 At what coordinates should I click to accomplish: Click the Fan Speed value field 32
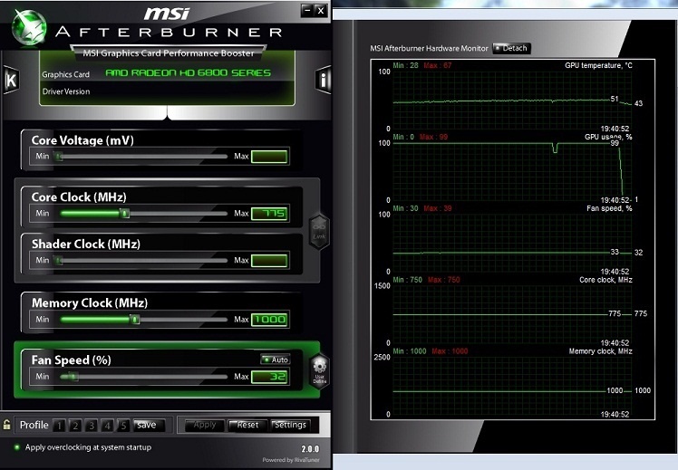tap(269, 377)
